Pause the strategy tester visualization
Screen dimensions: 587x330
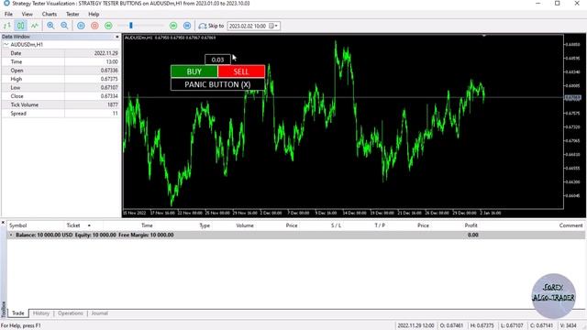81,26
